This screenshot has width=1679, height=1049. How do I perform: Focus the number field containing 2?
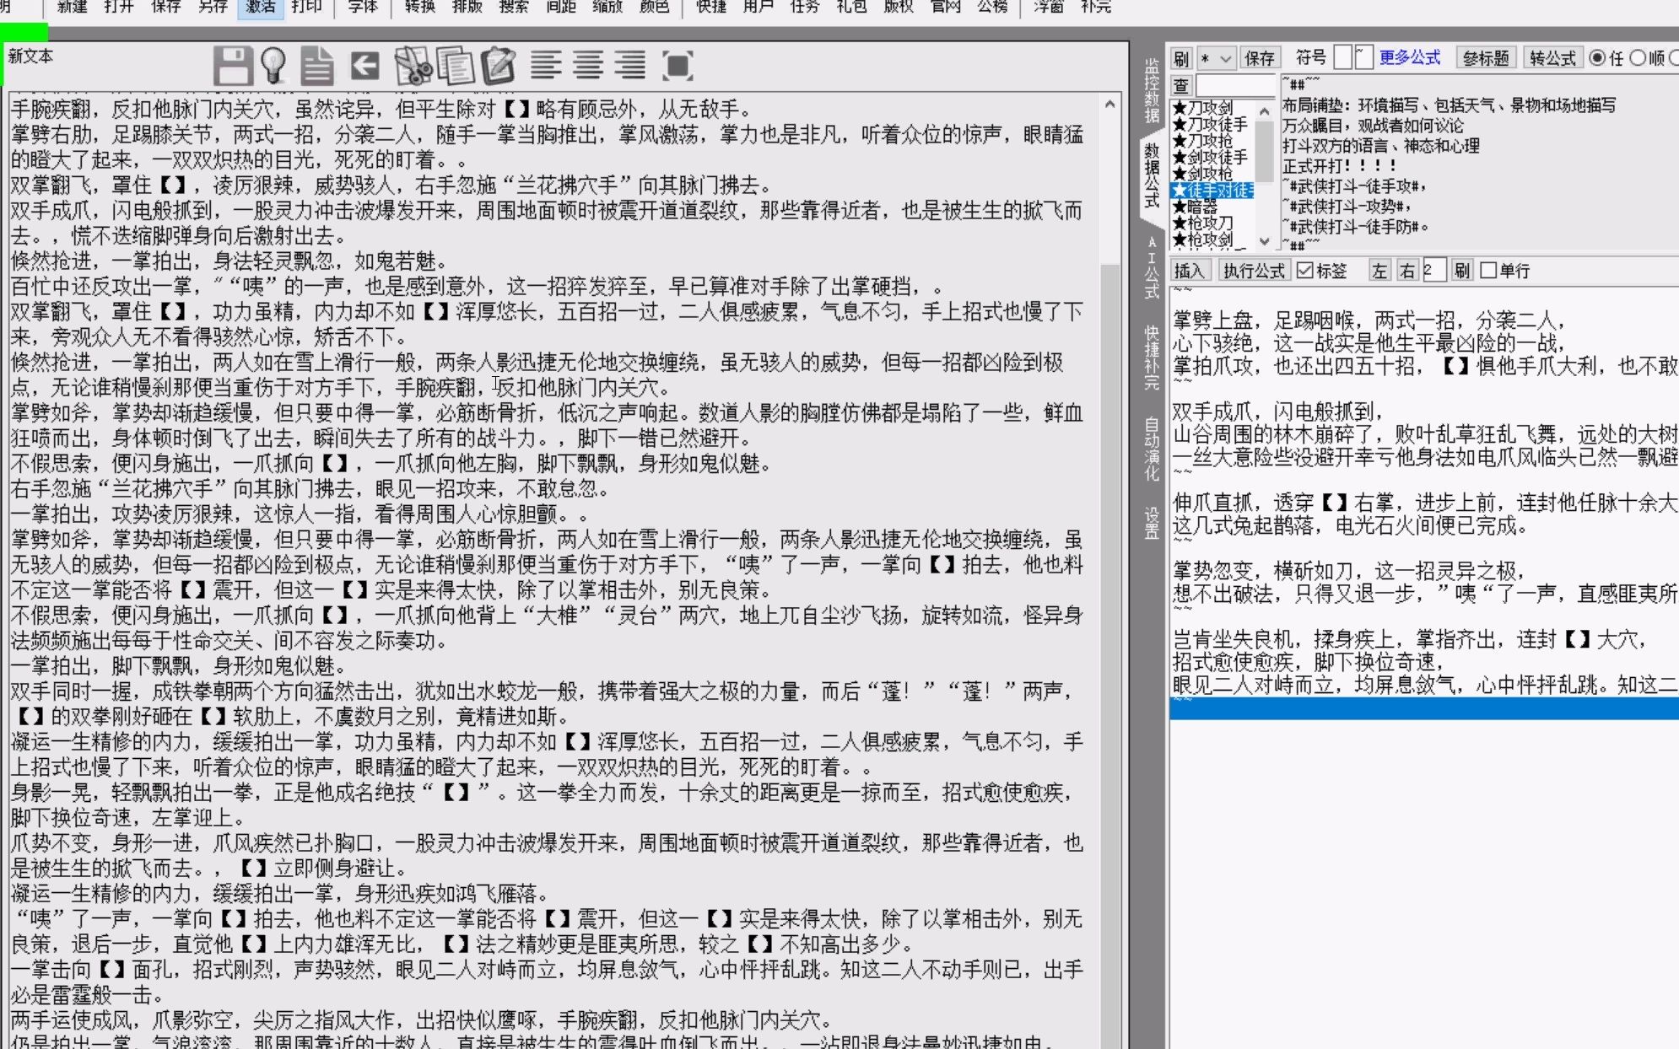(1434, 271)
